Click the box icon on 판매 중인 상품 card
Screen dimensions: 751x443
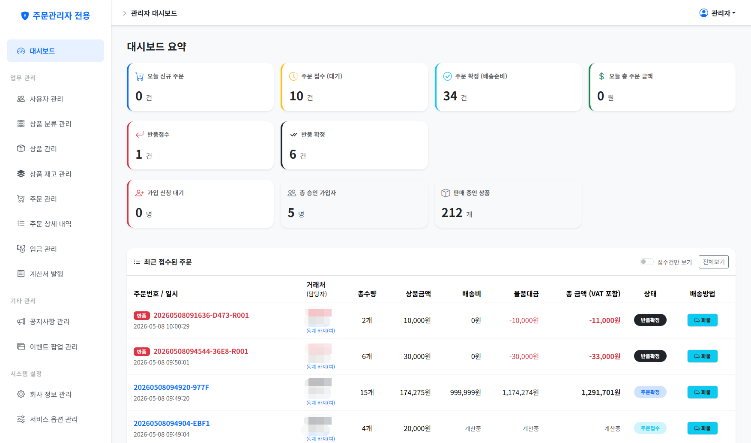(x=446, y=193)
